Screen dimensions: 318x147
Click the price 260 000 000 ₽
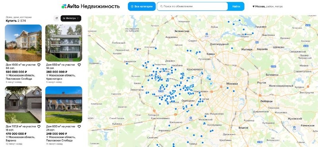tap(57, 72)
